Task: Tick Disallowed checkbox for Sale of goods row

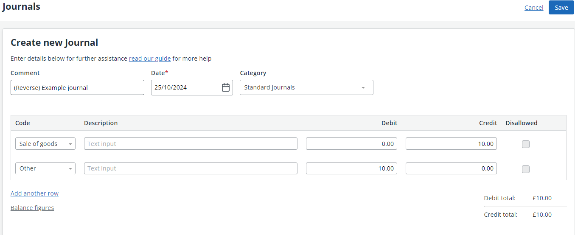Action: click(526, 144)
